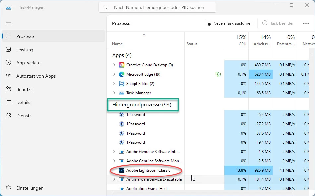The height and width of the screenshot is (196, 315).
Task: Click the 4,1 MB/s disk cell
Action: 285,170
